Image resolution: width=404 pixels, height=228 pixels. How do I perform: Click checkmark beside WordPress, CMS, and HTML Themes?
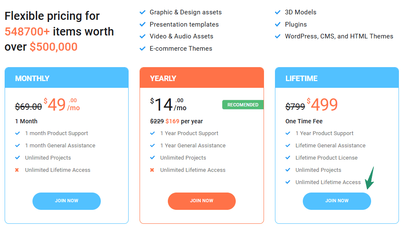277,36
